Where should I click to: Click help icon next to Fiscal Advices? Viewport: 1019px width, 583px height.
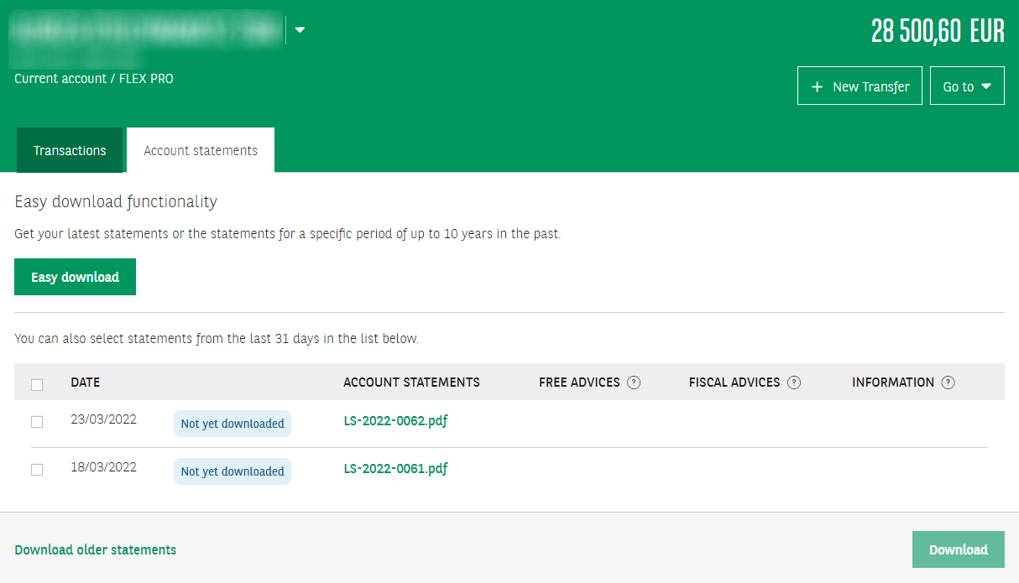click(794, 383)
